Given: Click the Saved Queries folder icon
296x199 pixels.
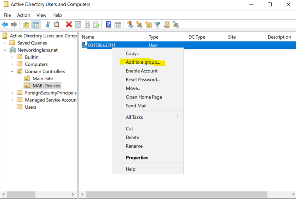Looking at the screenshot, I should 12,42.
